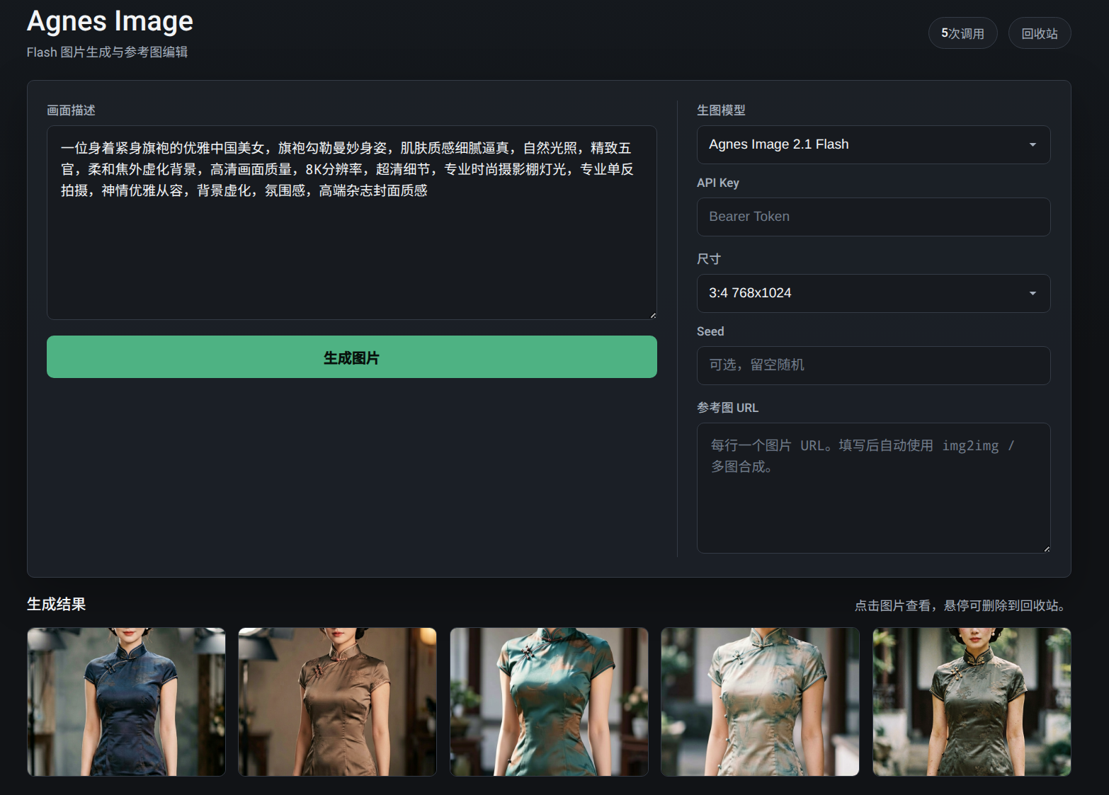Click the 生成结果 heading

coord(57,604)
